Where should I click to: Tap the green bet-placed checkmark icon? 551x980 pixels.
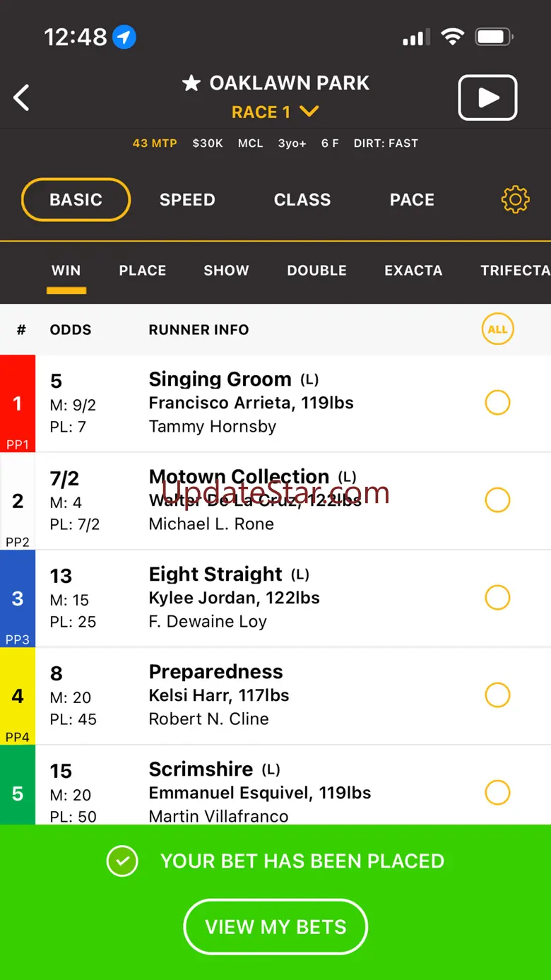(122, 861)
